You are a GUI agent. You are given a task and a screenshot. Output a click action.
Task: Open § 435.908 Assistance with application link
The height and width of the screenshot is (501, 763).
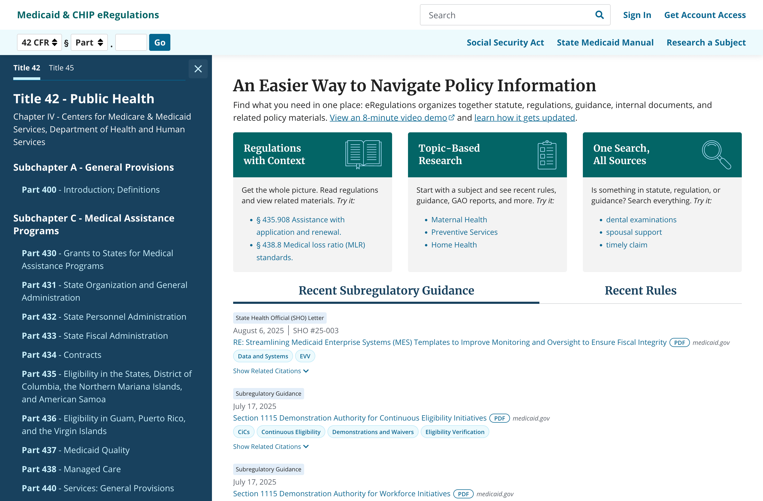coord(300,226)
